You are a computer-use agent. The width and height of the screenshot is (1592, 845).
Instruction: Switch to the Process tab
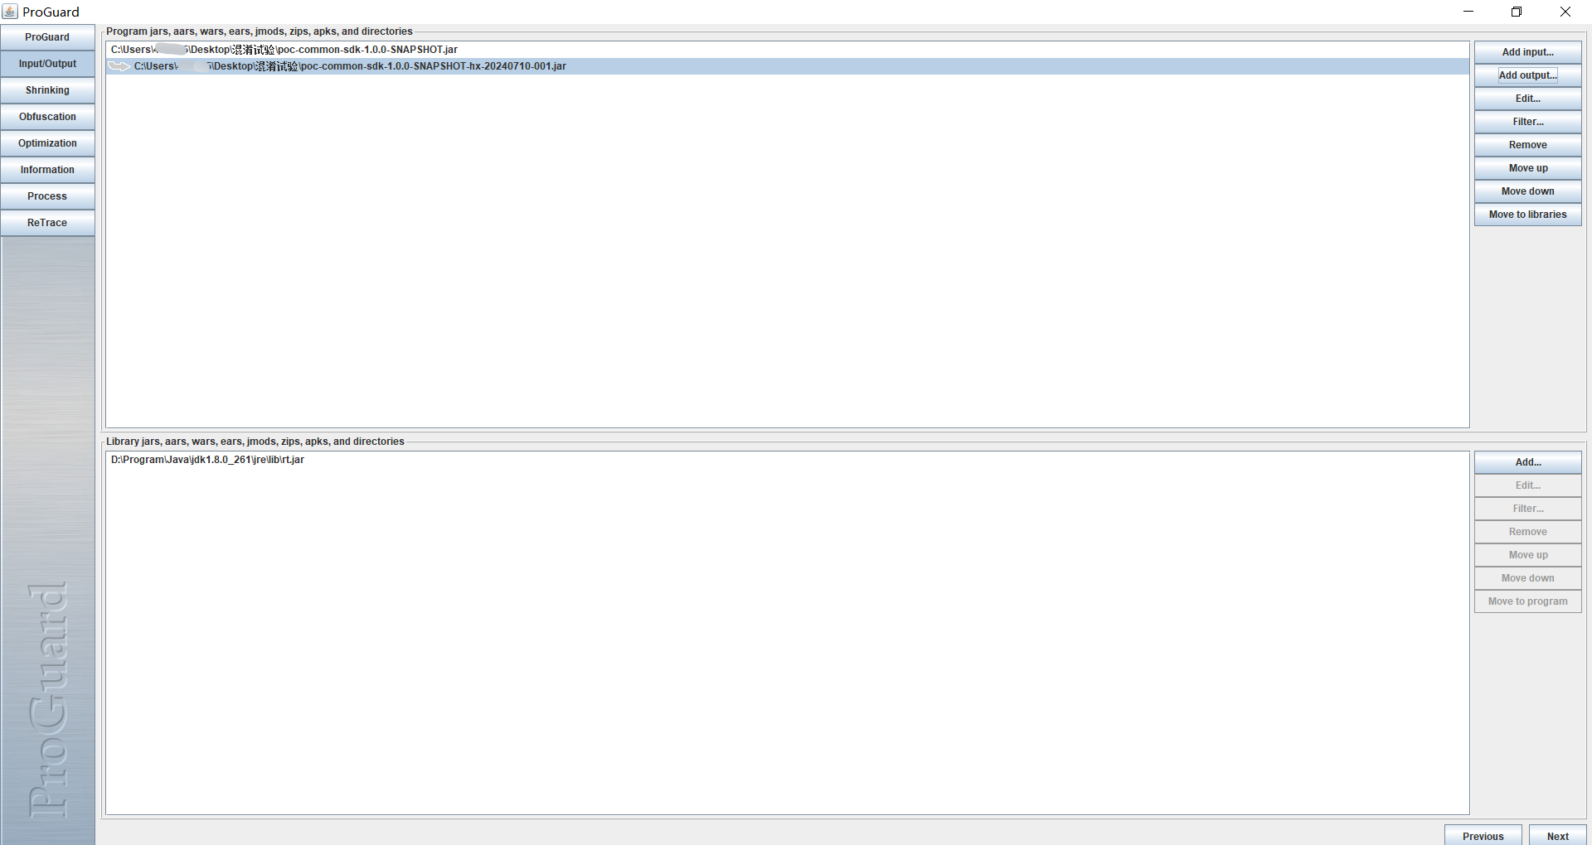click(47, 196)
